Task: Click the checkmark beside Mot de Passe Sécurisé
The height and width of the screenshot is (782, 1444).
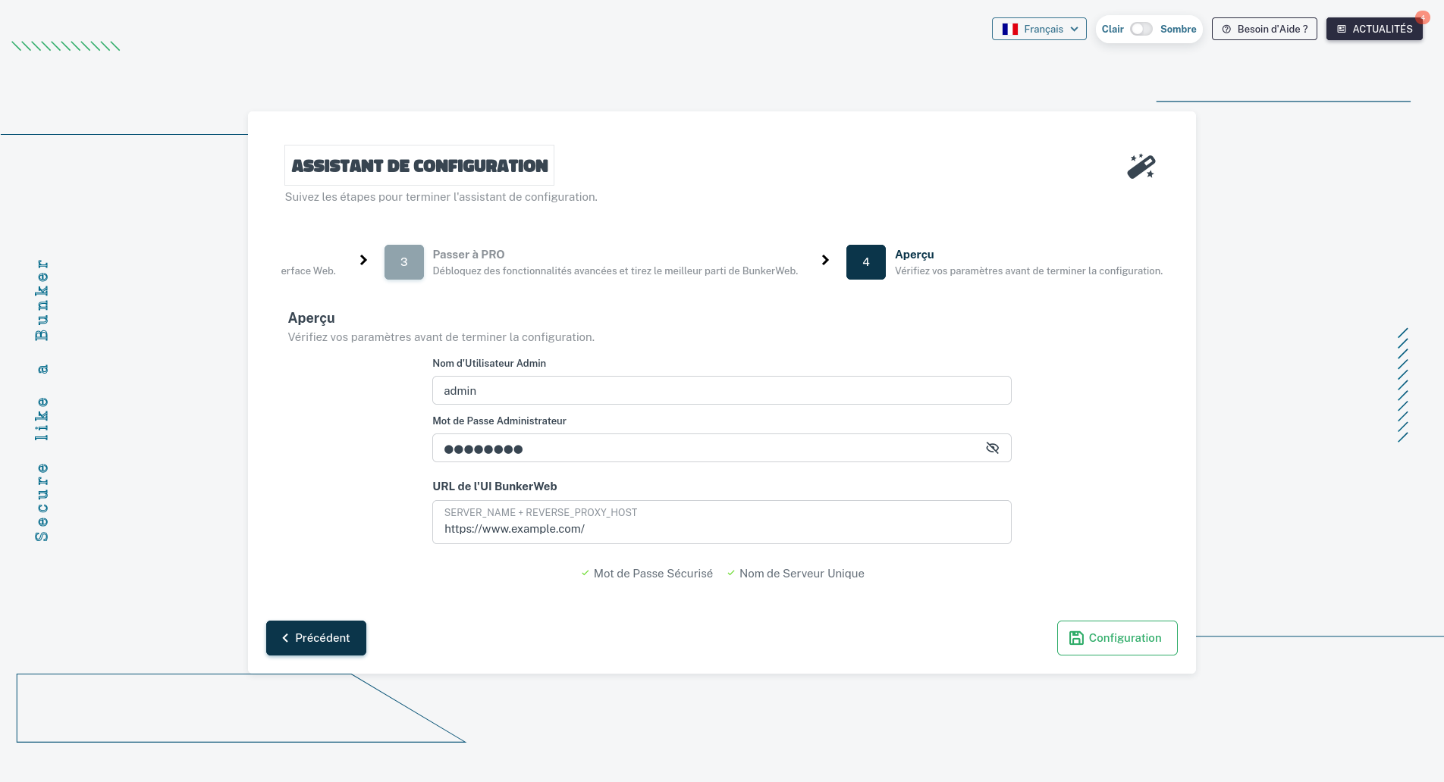Action: [585, 573]
